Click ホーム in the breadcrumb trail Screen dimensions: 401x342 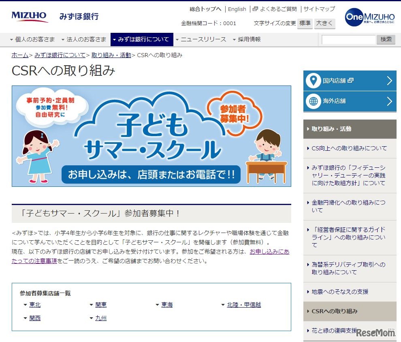pyautogui.click(x=19, y=55)
